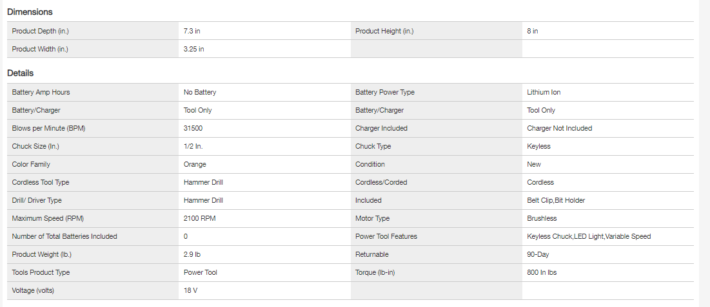Viewport: 710px width, 307px height.
Task: Click the Voltage (volts) label
Action: (33, 290)
